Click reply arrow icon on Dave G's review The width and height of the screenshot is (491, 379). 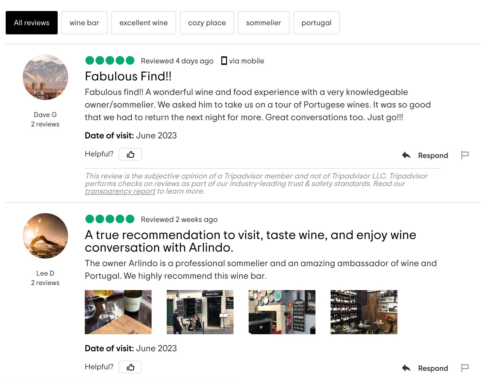point(406,155)
